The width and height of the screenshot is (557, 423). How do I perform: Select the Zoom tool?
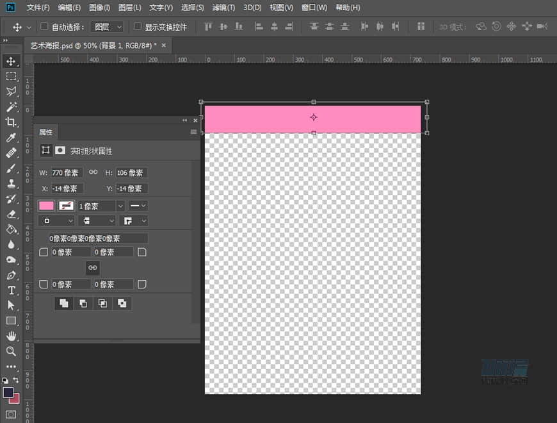(11, 351)
